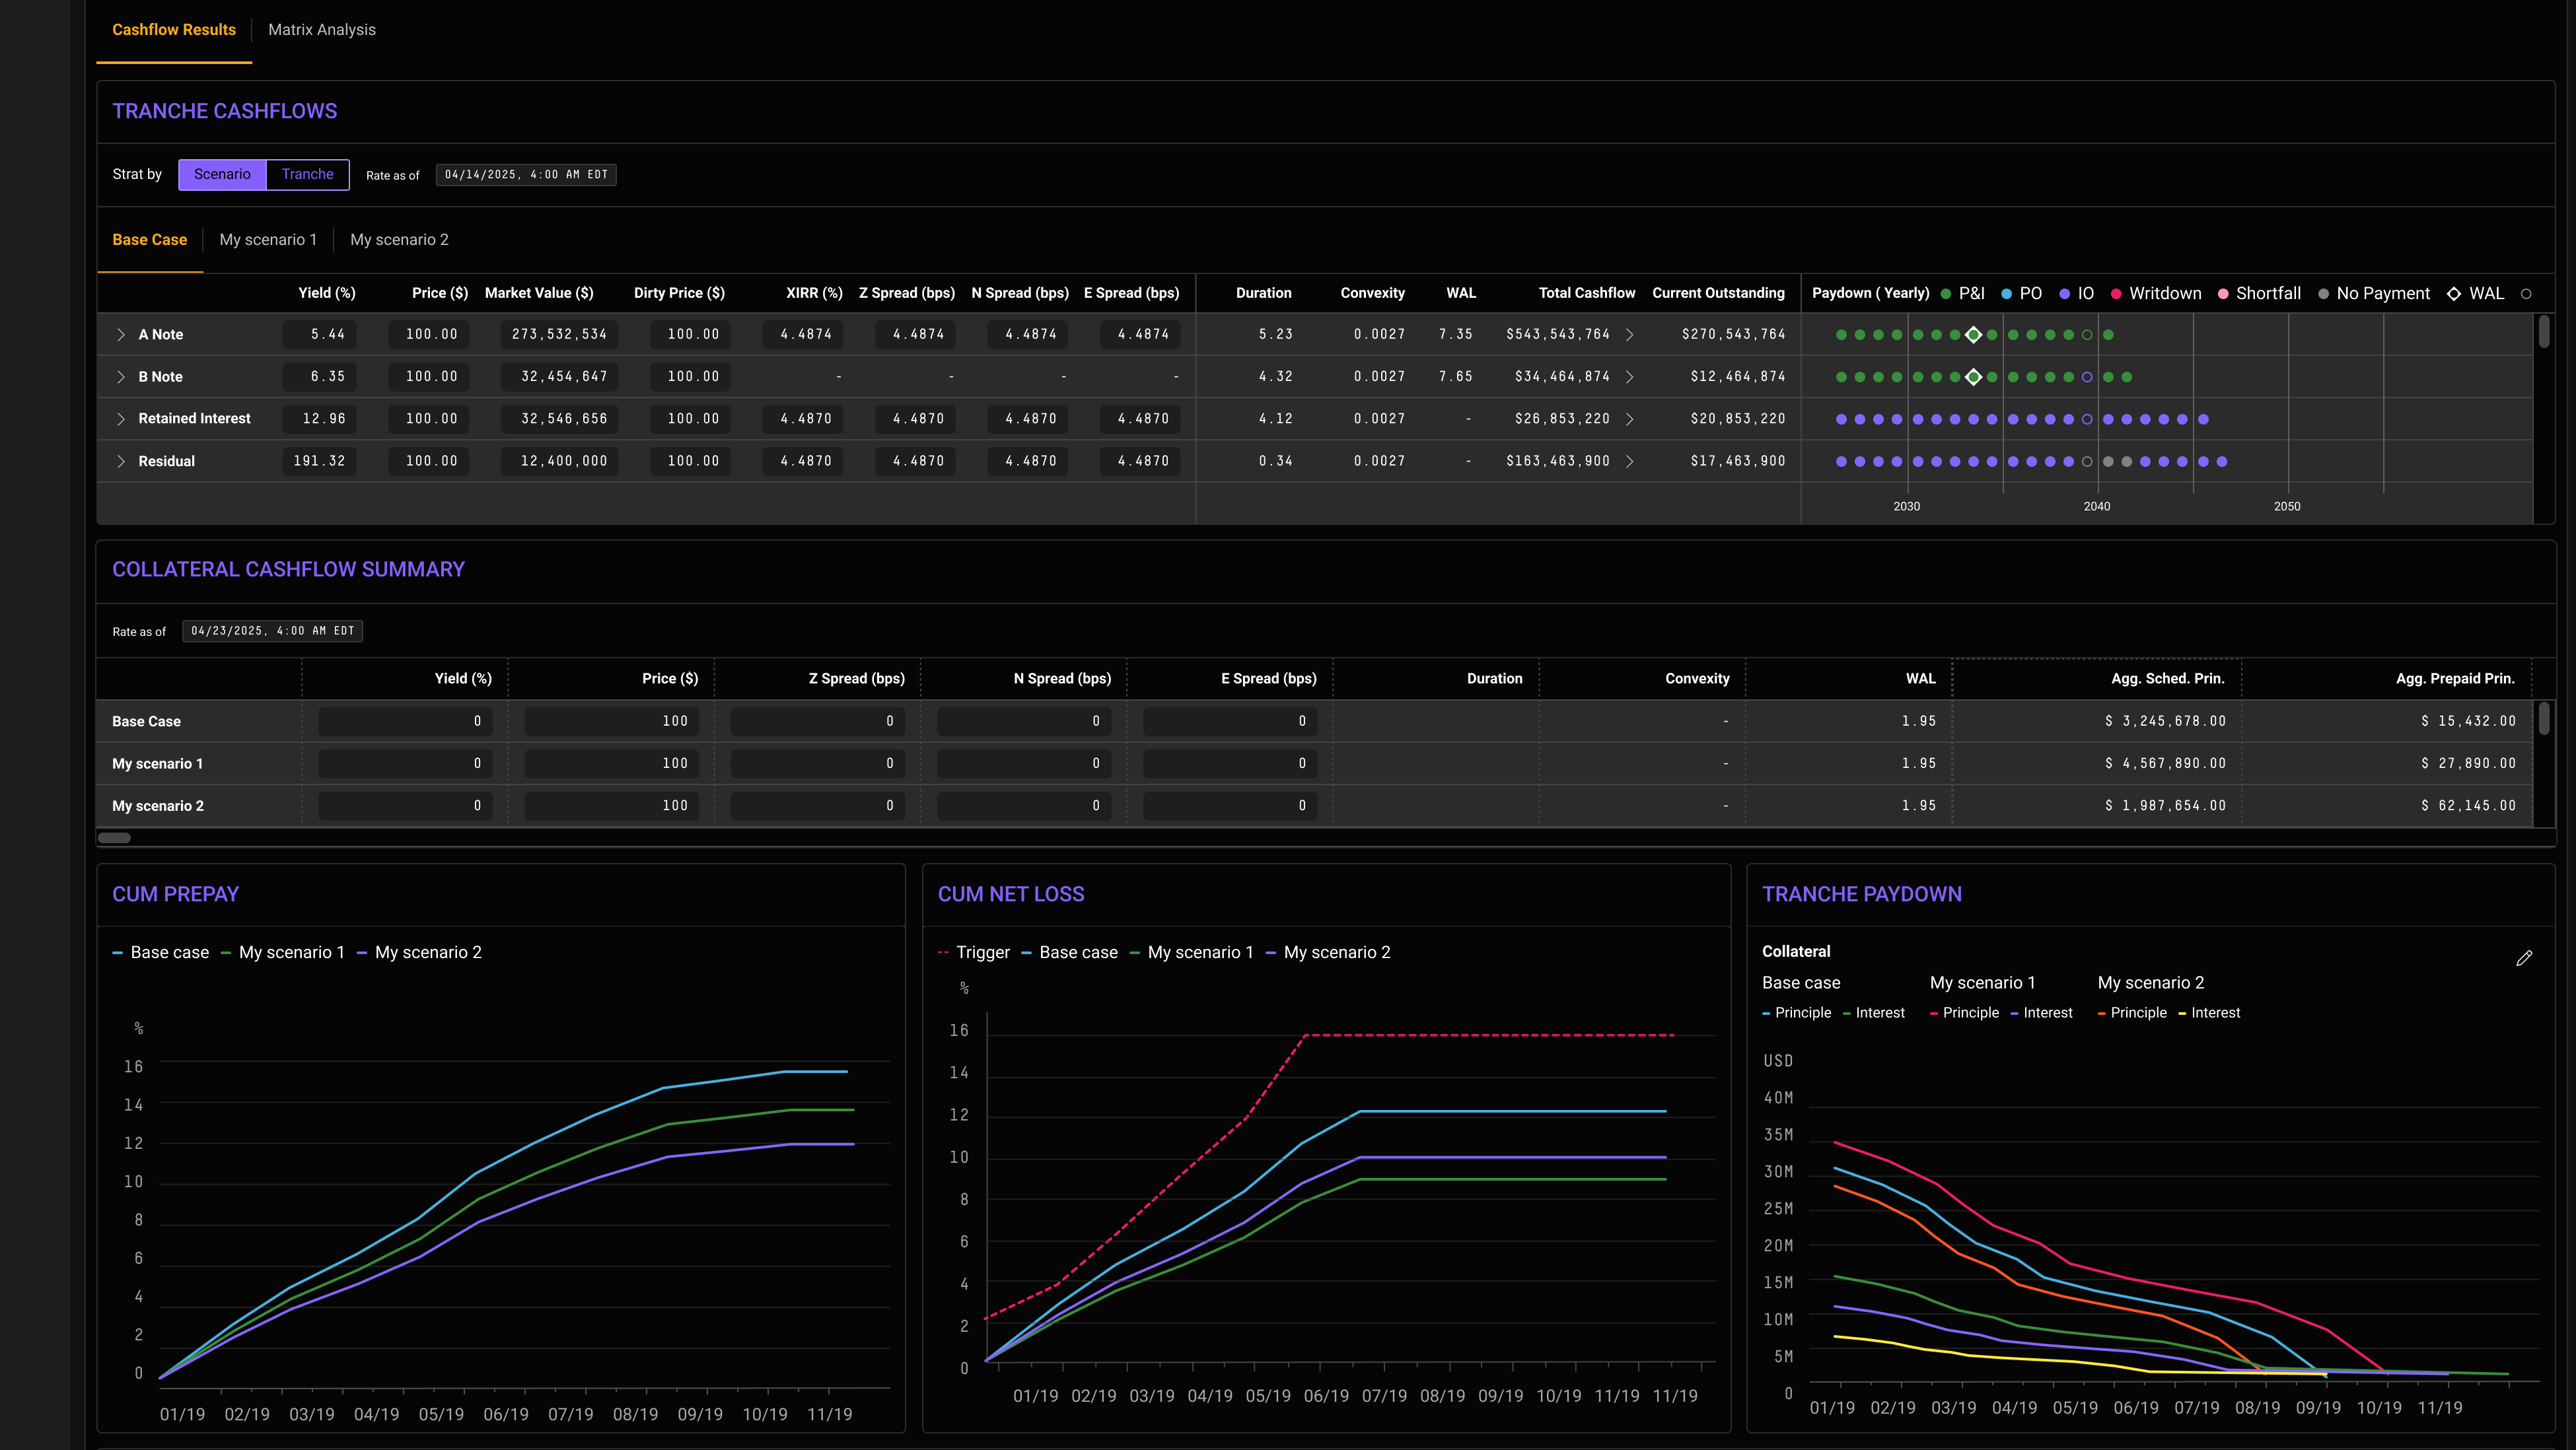
Task: Open Residual total cashflow details arrow
Action: pyautogui.click(x=1630, y=461)
